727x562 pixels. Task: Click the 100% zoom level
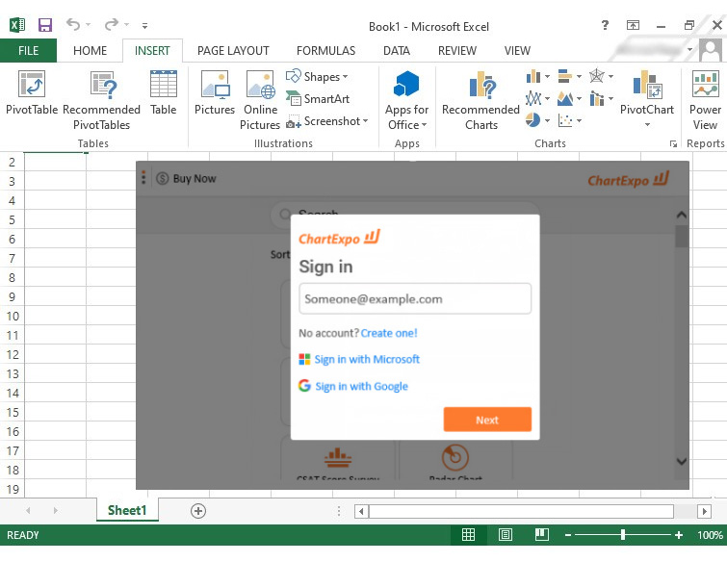pyautogui.click(x=710, y=535)
